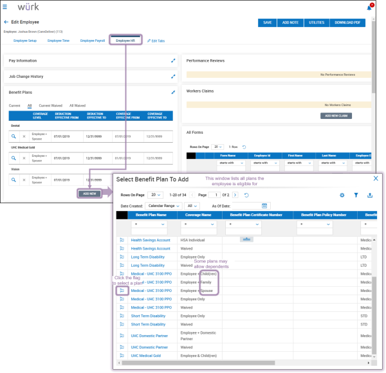Go back using Edit Employee arrow
The image size is (386, 373).
6,22
